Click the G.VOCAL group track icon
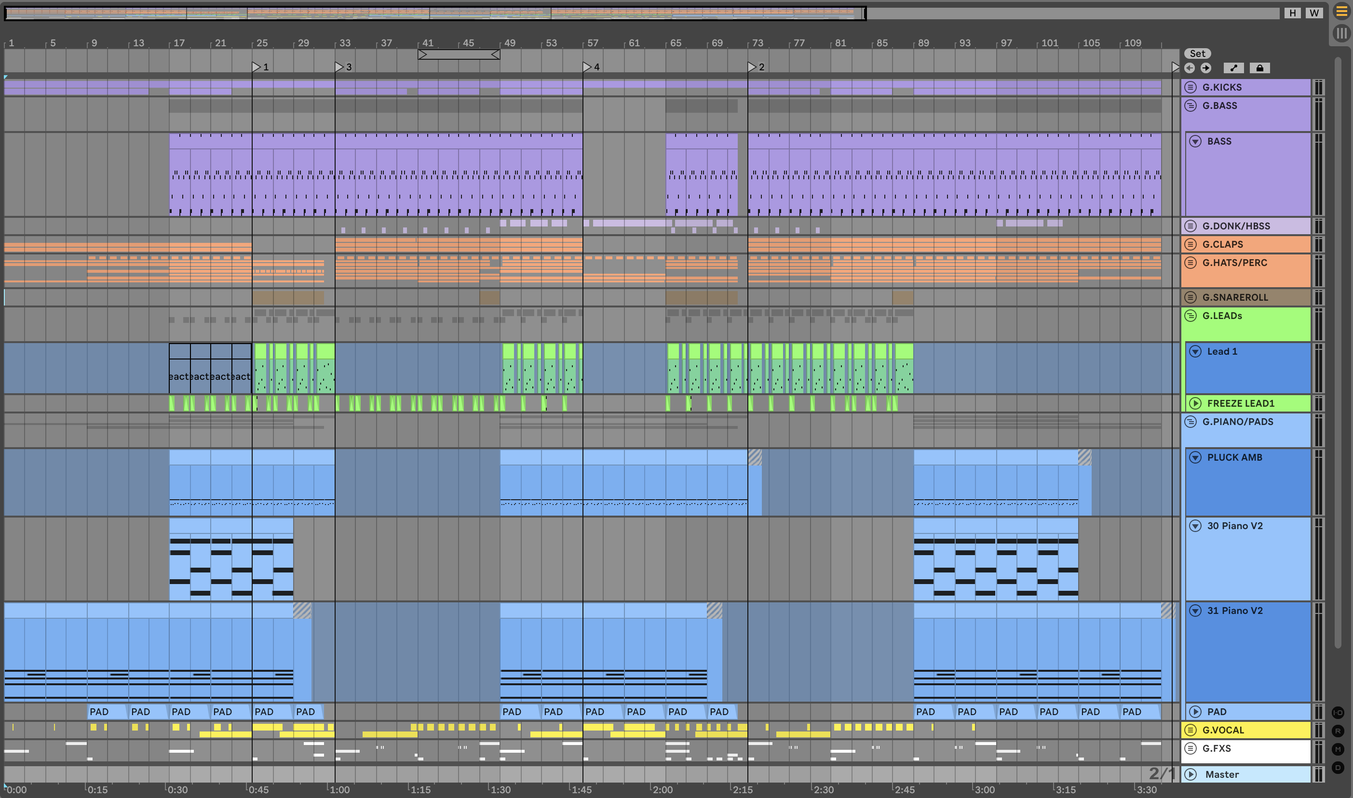The image size is (1353, 798). (1191, 730)
